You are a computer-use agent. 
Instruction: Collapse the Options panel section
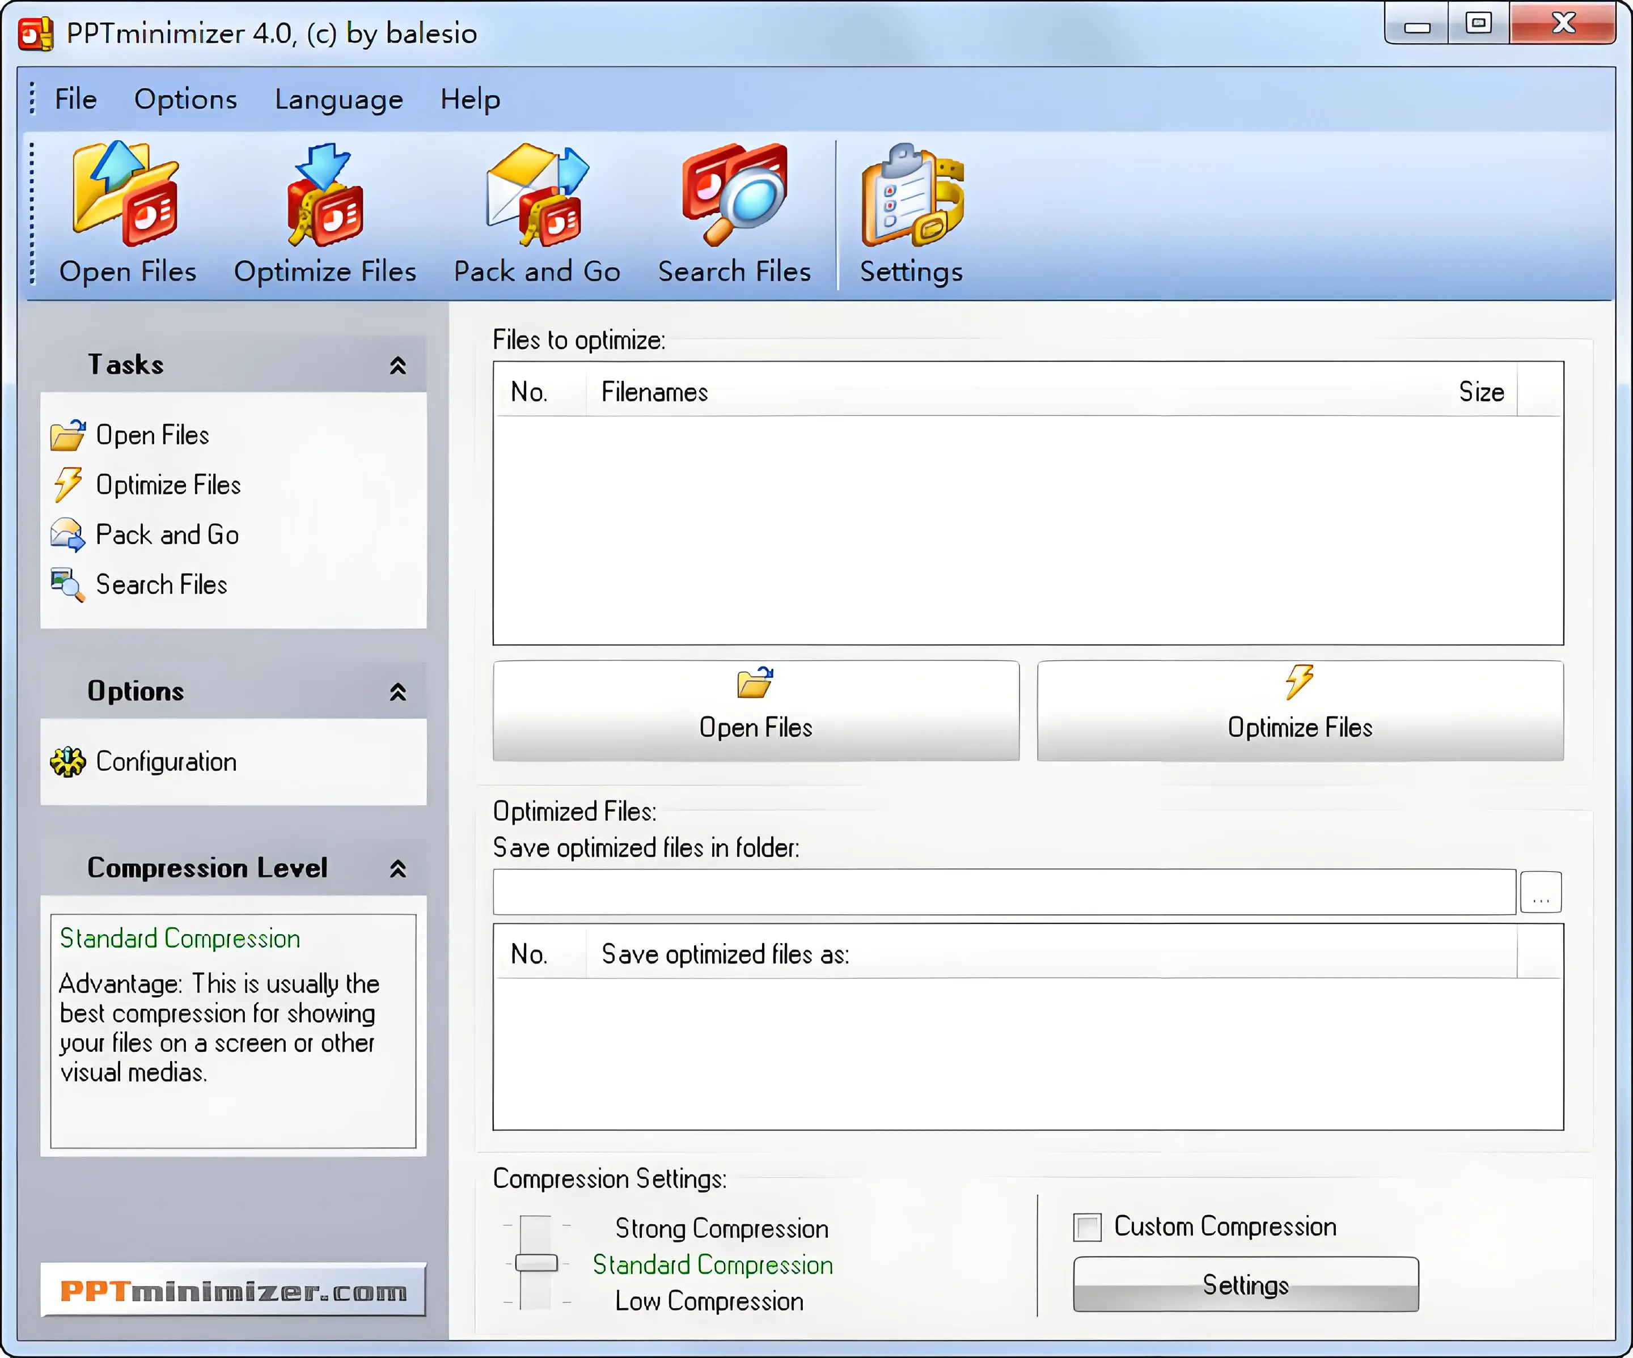[397, 692]
